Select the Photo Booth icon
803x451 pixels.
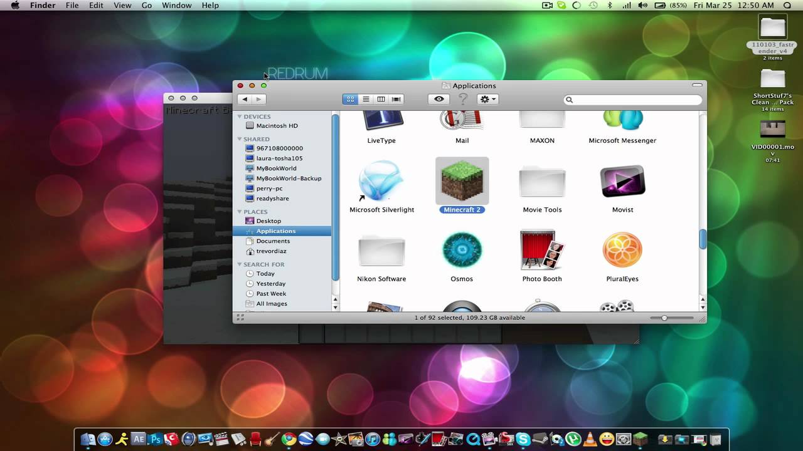(x=542, y=251)
